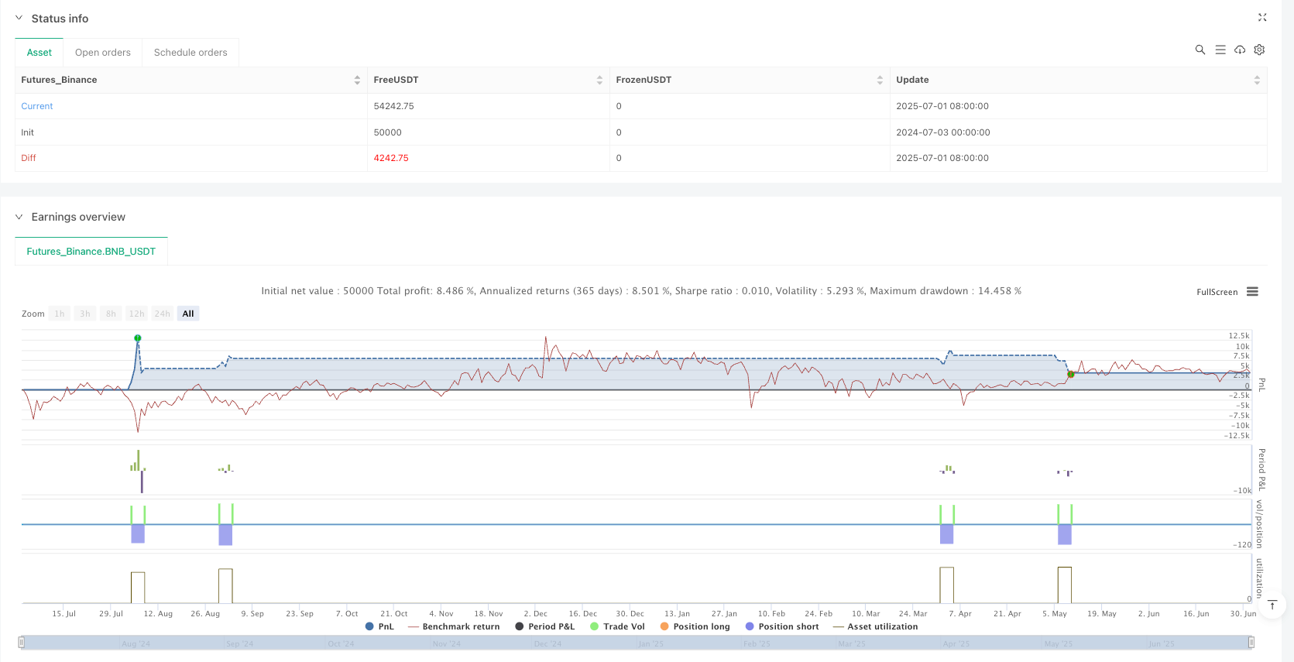Hide the Position short series in legend
The height and width of the screenshot is (662, 1294).
[781, 626]
